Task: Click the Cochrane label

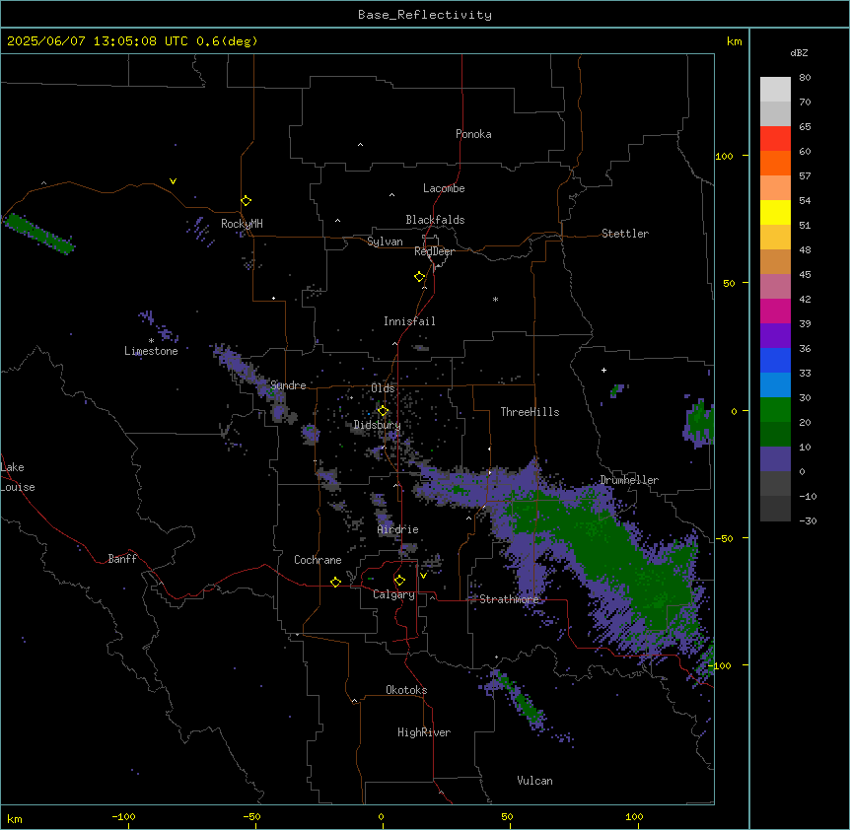Action: coord(318,560)
